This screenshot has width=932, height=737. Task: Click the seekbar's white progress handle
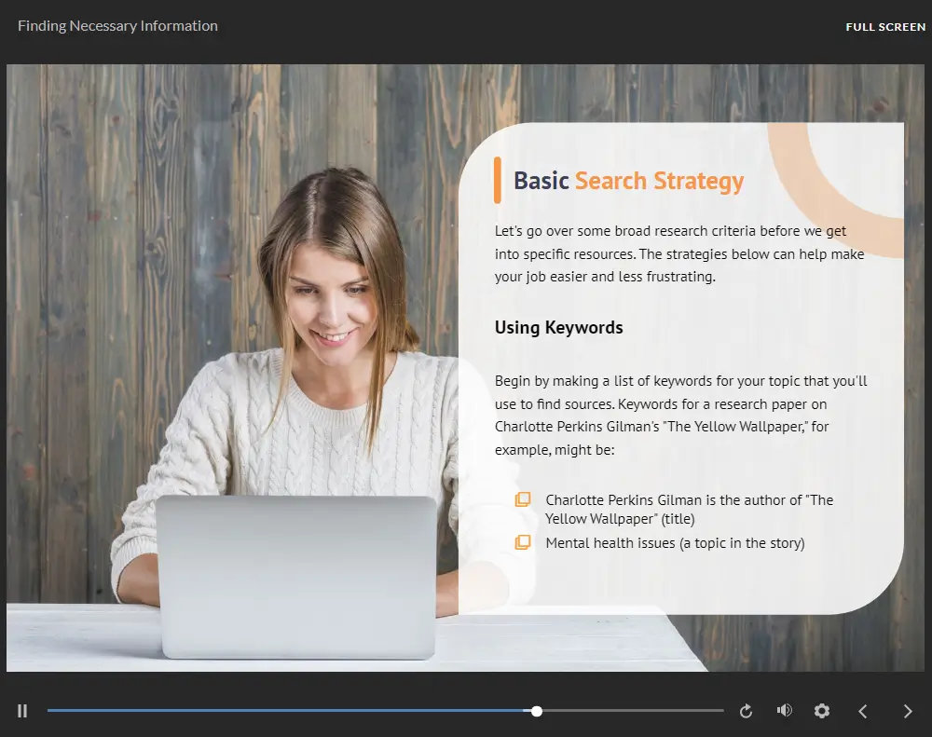[537, 711]
